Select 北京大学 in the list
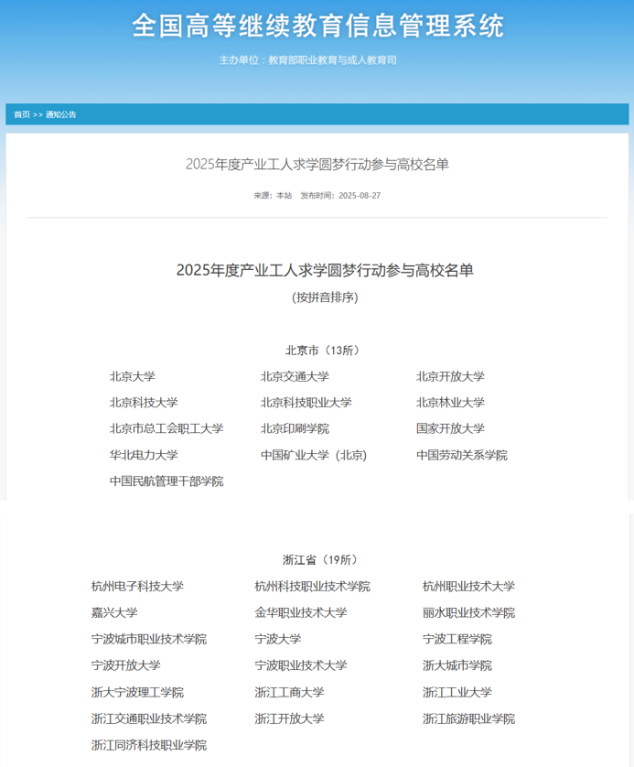Viewport: 634px width, 767px height. tap(133, 377)
